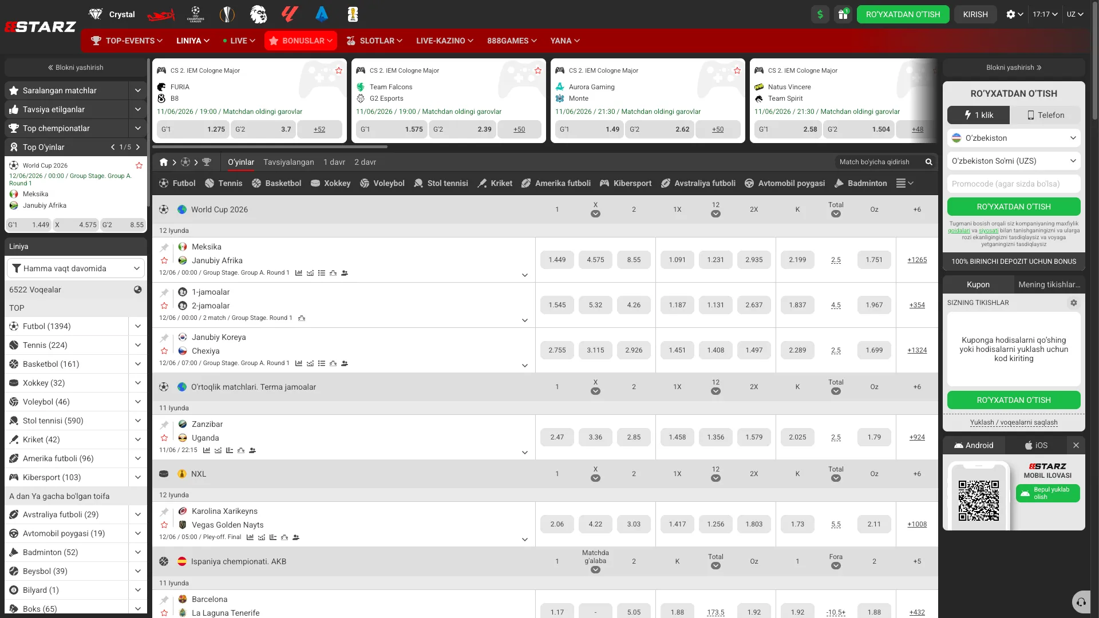The width and height of the screenshot is (1099, 618).
Task: Favorite Janubiy Koreya vs Chexiya star
Action: [x=164, y=351]
